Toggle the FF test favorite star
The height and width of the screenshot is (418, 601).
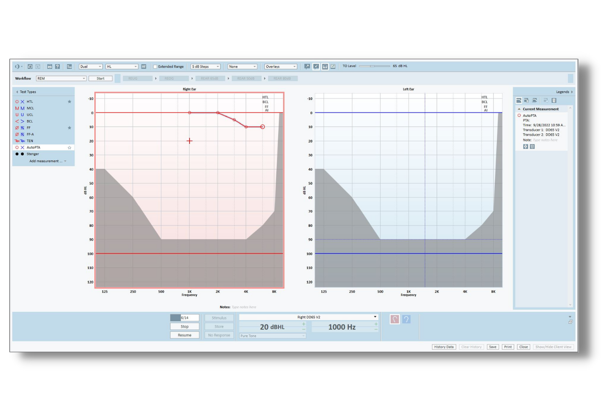pyautogui.click(x=69, y=127)
